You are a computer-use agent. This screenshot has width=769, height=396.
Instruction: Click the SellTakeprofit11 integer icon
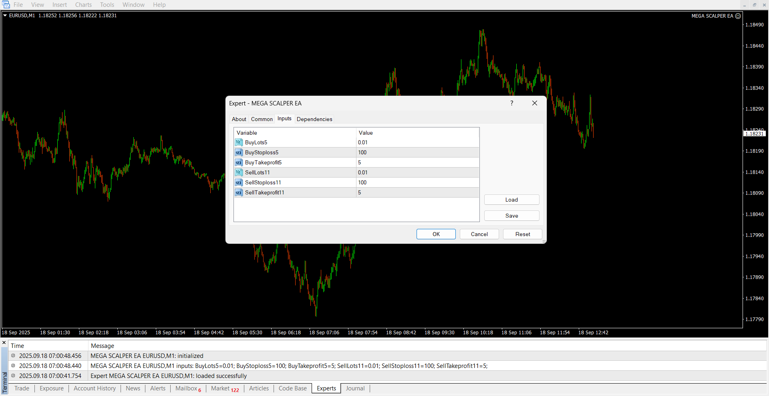point(238,192)
